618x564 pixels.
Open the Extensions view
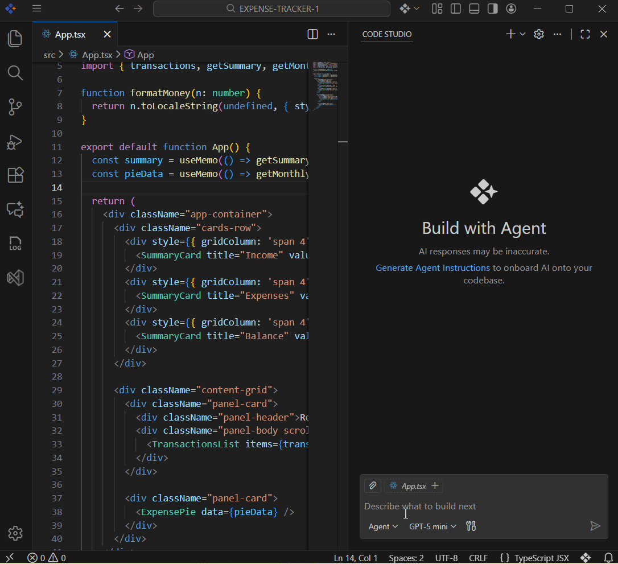(x=15, y=175)
